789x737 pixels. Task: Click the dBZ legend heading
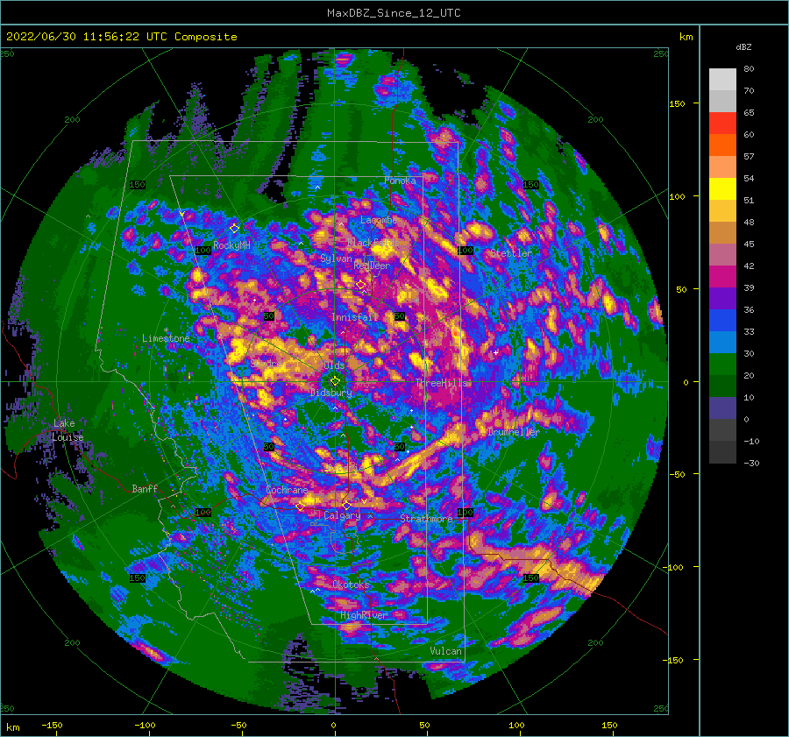(x=743, y=47)
